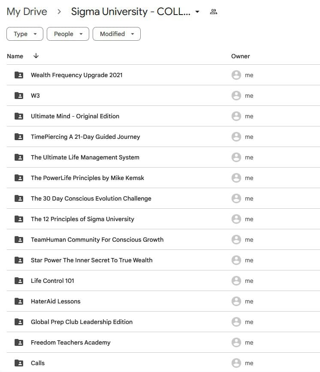Viewport: 320px width, 372px height.
Task: Click the Owner column header
Action: tap(240, 56)
